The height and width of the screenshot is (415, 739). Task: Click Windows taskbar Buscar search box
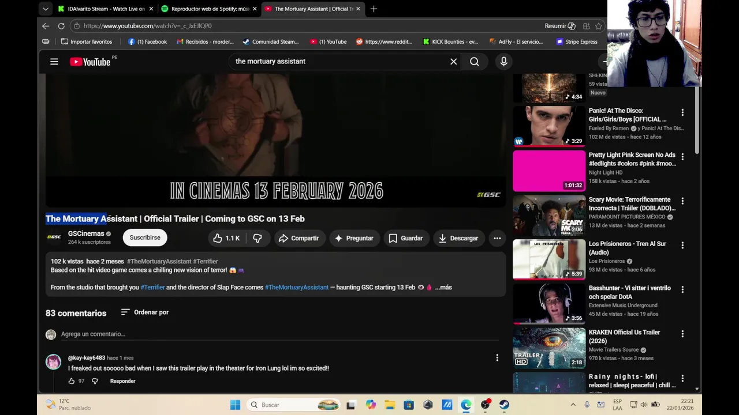[294, 405]
